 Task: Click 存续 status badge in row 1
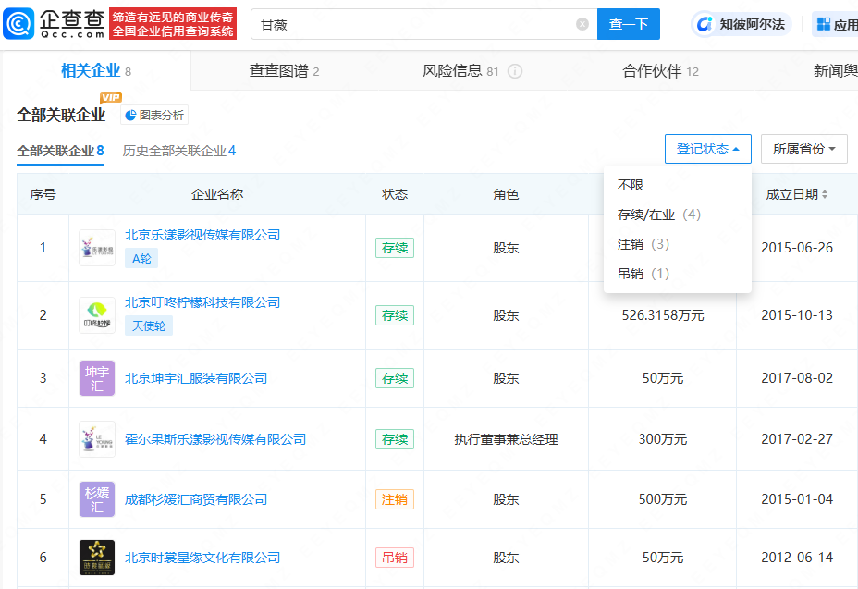395,248
